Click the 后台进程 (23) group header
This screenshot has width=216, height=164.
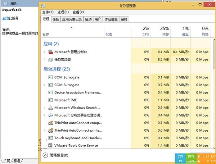coord(57,69)
